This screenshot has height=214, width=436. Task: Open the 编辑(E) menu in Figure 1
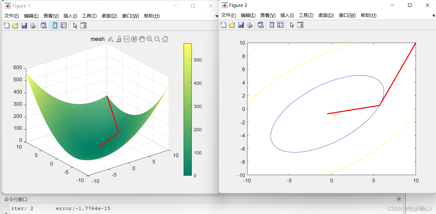[31, 16]
